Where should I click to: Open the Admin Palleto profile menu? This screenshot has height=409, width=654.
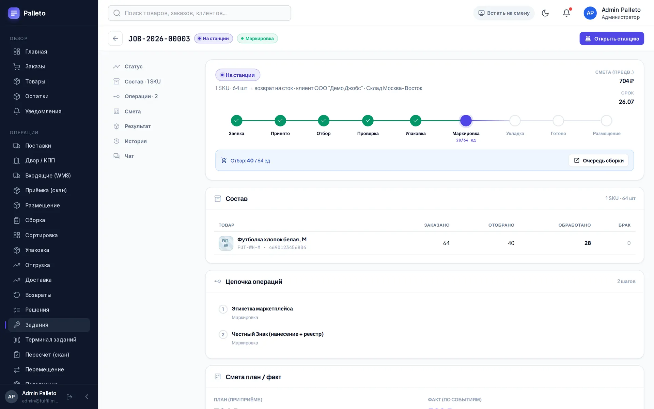(x=612, y=13)
